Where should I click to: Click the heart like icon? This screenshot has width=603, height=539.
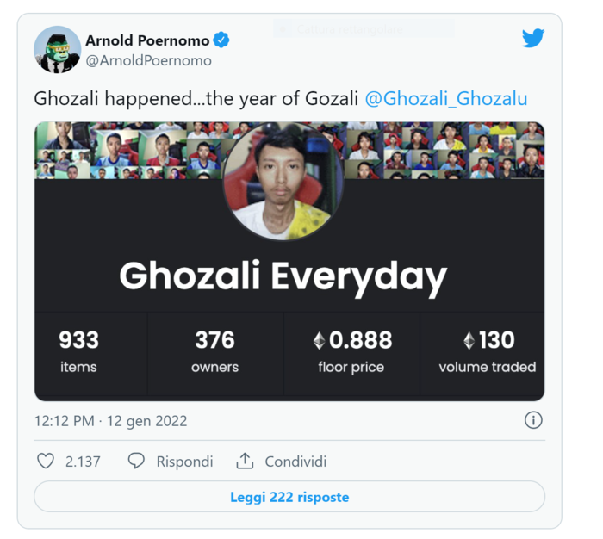pos(46,462)
